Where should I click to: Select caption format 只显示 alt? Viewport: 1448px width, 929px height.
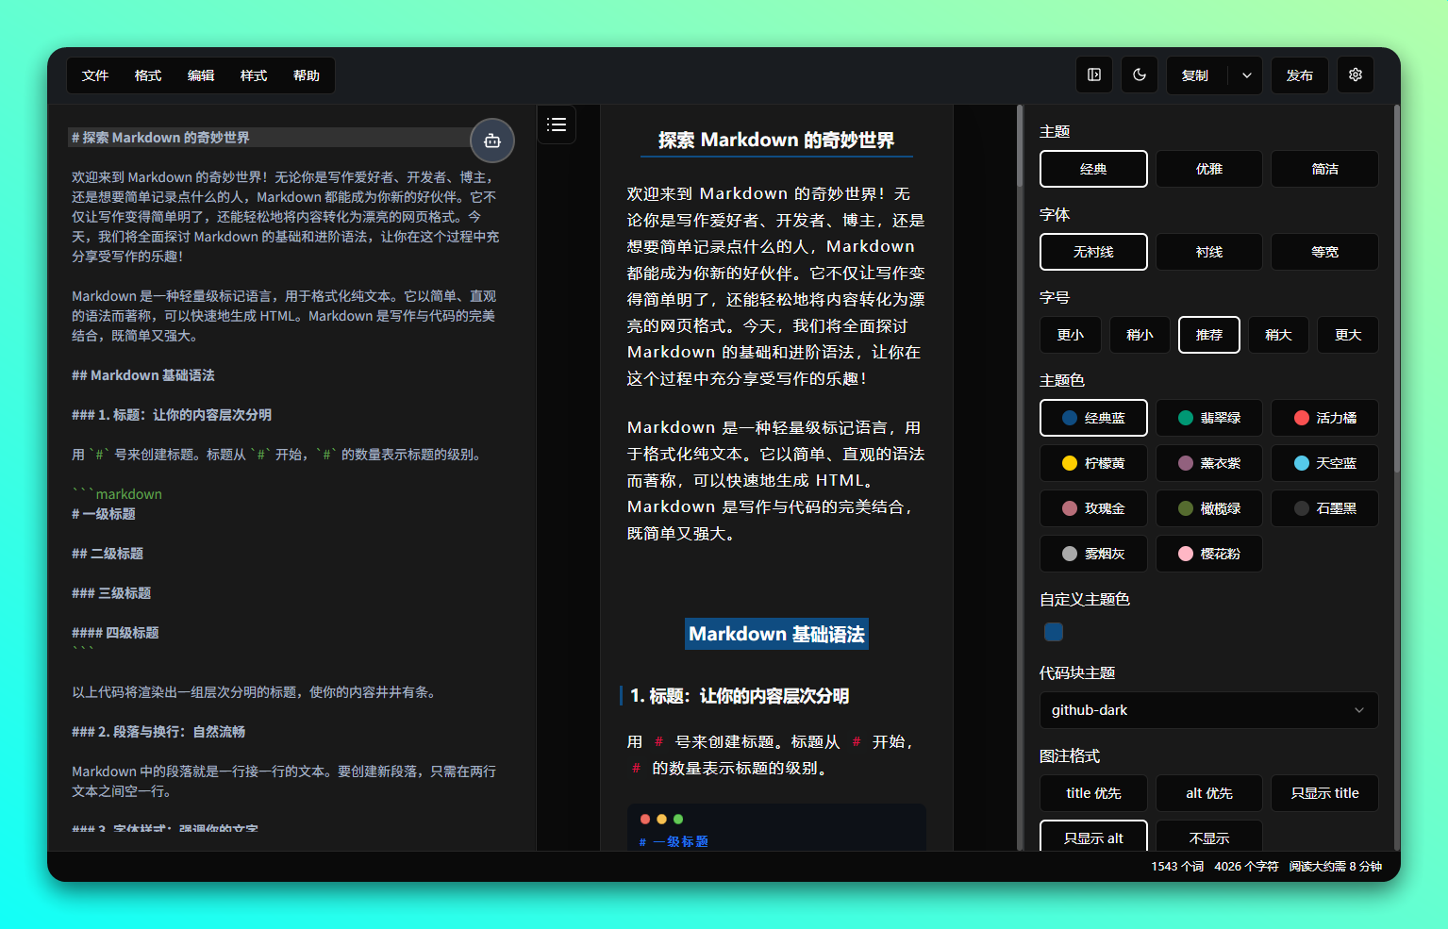pyautogui.click(x=1093, y=837)
